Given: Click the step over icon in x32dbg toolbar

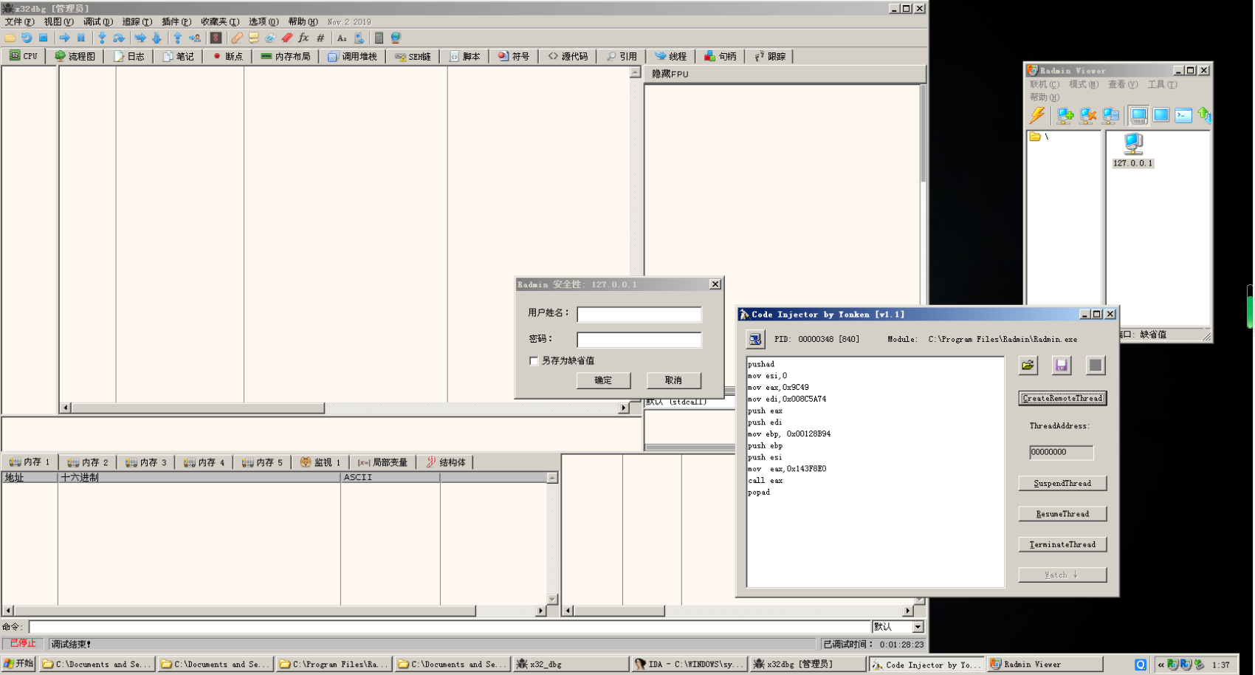Looking at the screenshot, I should click(x=119, y=38).
